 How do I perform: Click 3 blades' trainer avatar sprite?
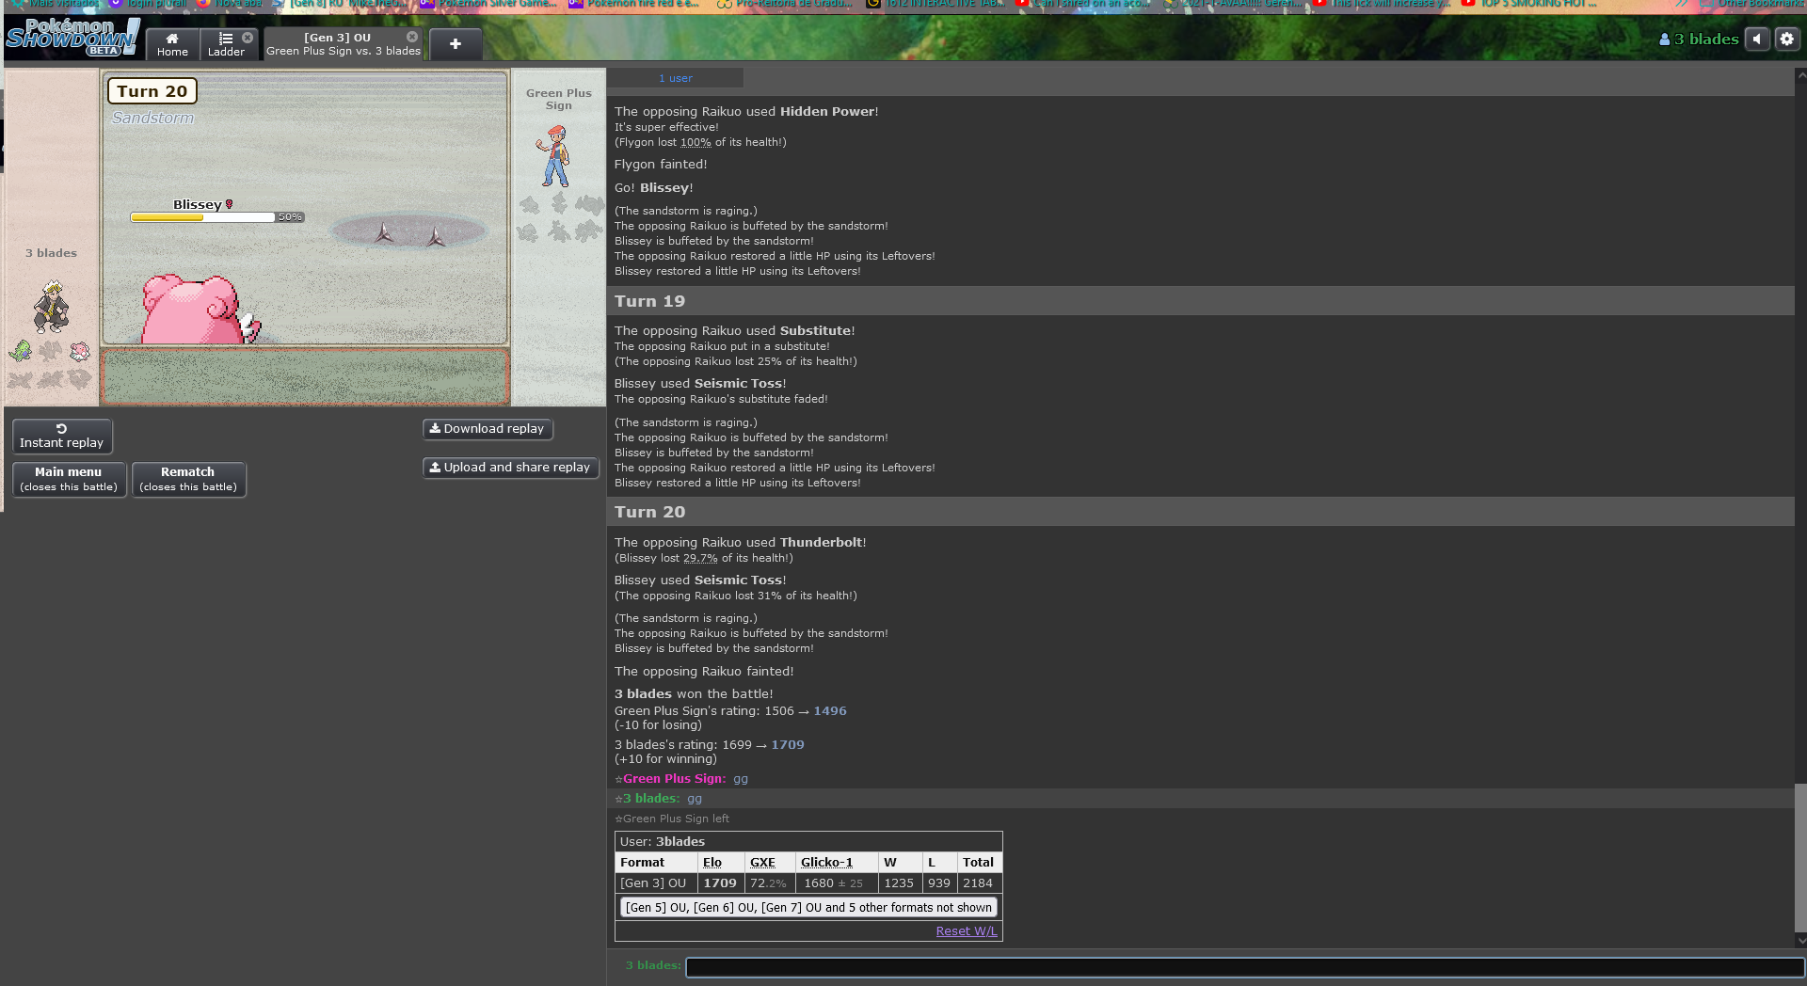coord(52,307)
